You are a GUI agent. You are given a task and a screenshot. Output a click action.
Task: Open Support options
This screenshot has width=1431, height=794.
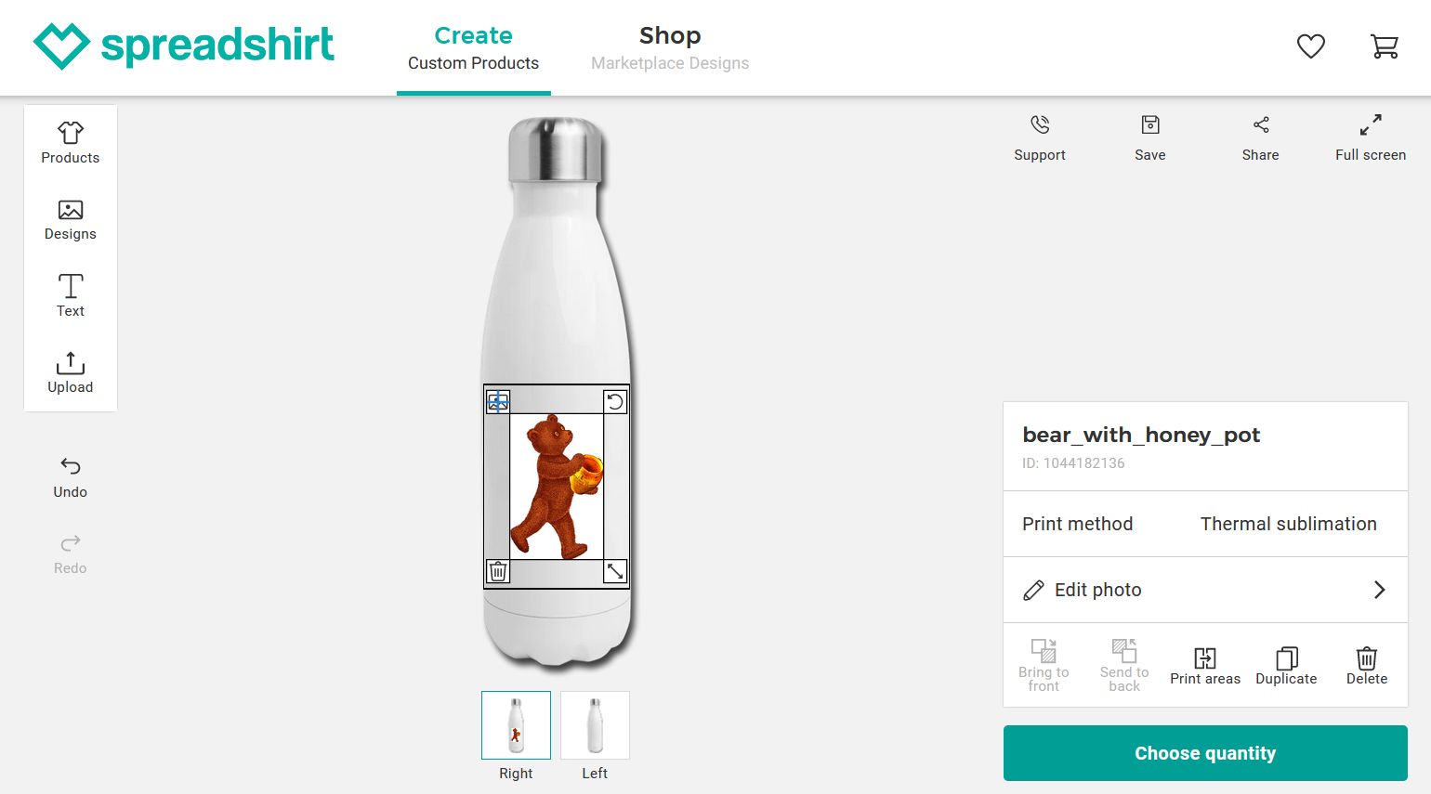(x=1039, y=137)
